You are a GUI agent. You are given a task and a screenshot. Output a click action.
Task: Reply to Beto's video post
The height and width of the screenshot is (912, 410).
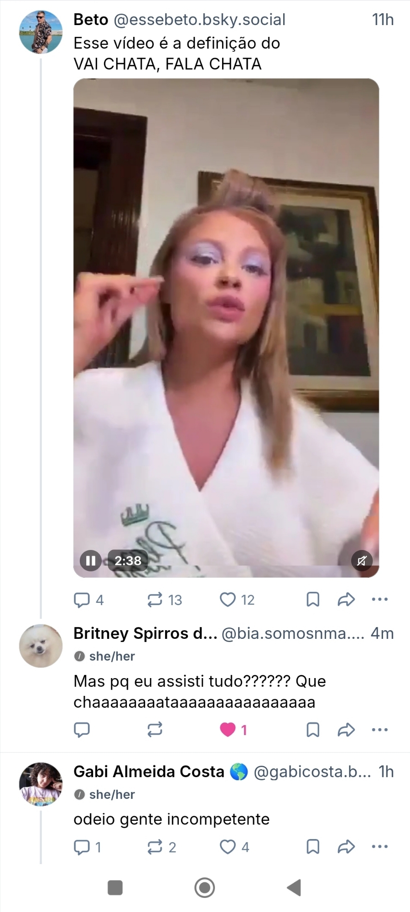[x=82, y=600]
